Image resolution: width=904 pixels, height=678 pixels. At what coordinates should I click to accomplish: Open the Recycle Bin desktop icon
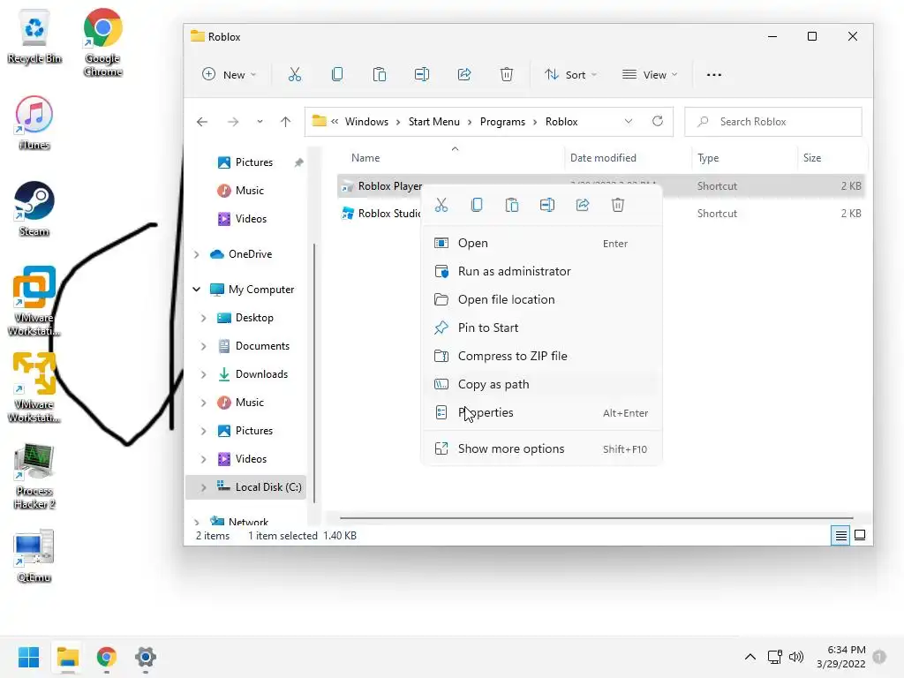(34, 37)
